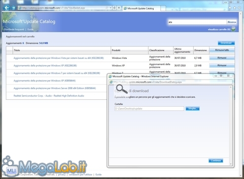This screenshot has width=244, height=179.
Task: Click the Refresh icon in address bar
Action: [114, 8]
